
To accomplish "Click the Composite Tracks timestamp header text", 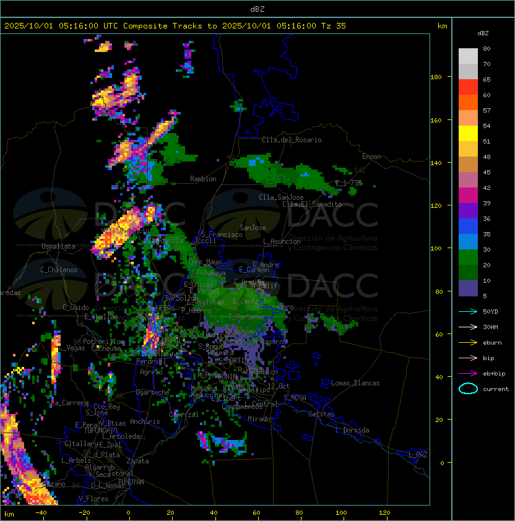I will 175,26.
